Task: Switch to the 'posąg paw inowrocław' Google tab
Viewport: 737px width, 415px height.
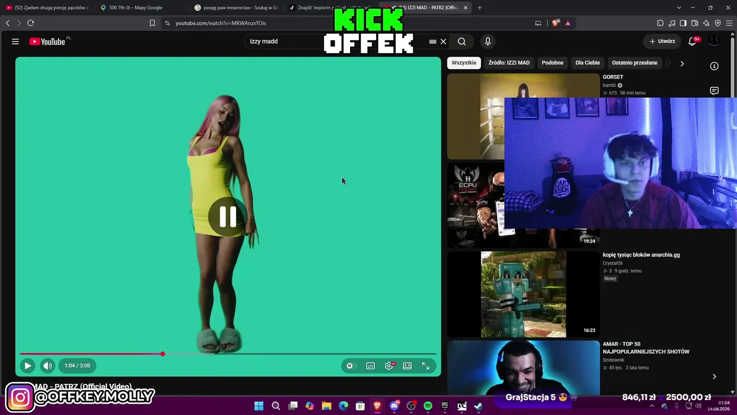Action: pyautogui.click(x=236, y=7)
